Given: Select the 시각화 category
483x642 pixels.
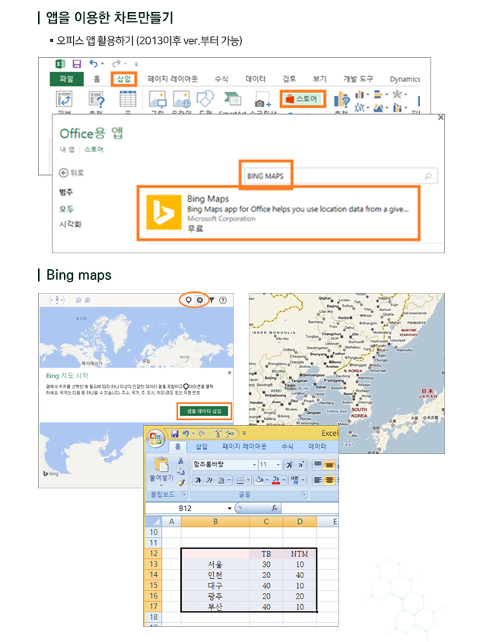Looking at the screenshot, I should coord(71,224).
